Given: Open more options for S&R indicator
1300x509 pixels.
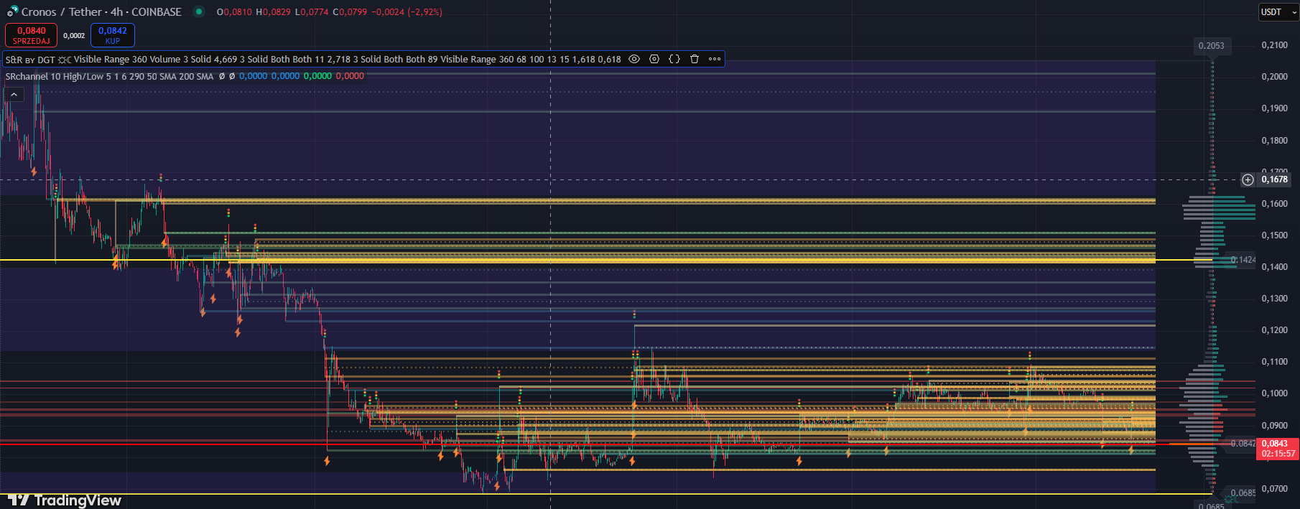Looking at the screenshot, I should click(x=715, y=59).
